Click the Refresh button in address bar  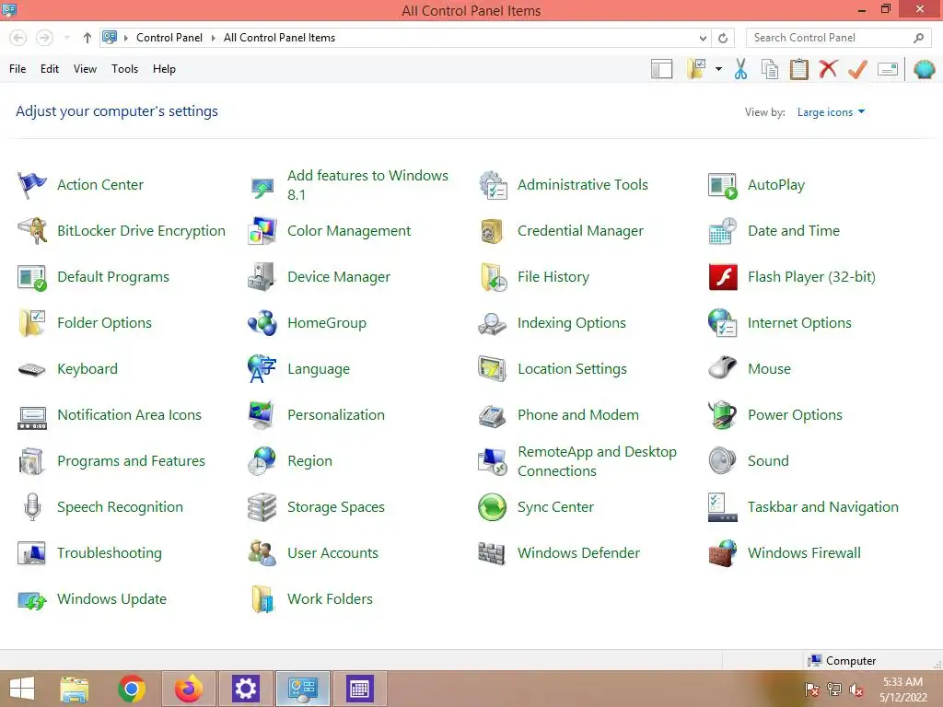tap(723, 38)
